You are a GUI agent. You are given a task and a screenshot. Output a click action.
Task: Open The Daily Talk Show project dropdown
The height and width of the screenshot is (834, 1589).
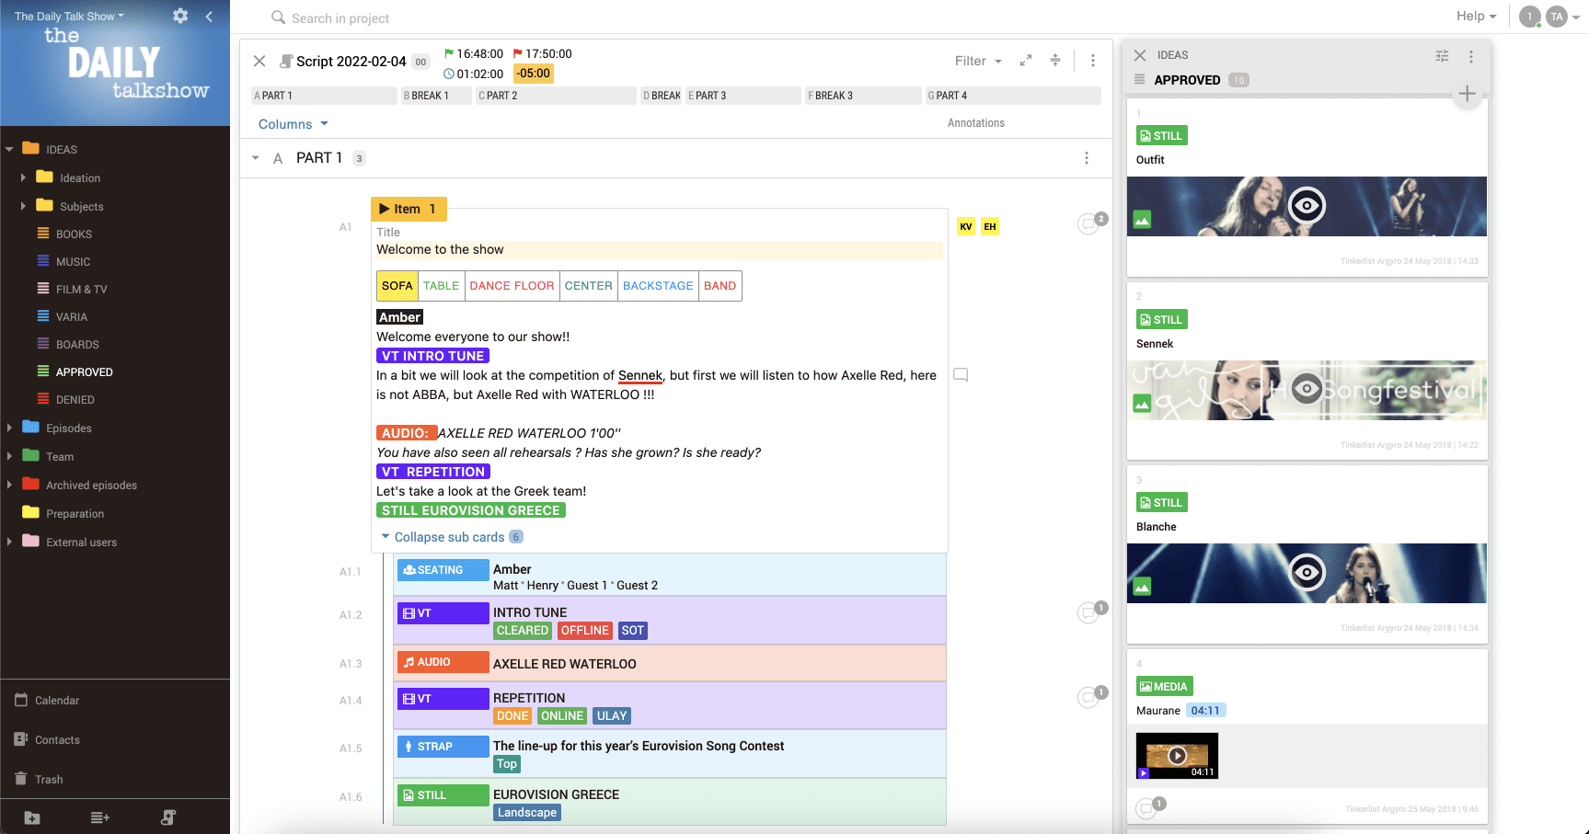70,17
